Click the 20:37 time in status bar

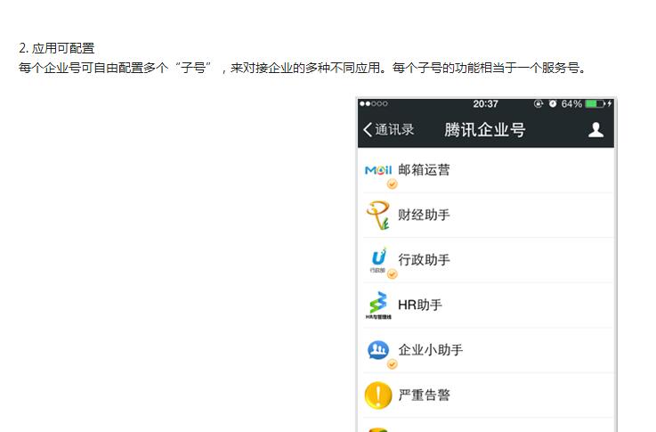coord(485,104)
